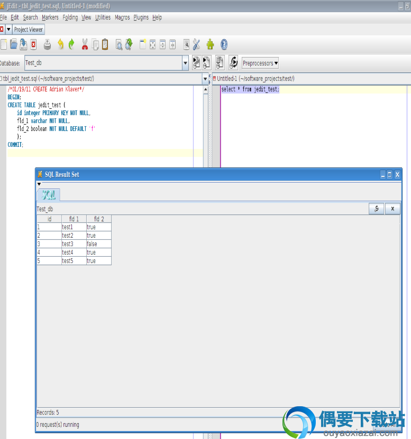Unsplit the view using the unsplit icon
411x439 pixels.
click(152, 44)
